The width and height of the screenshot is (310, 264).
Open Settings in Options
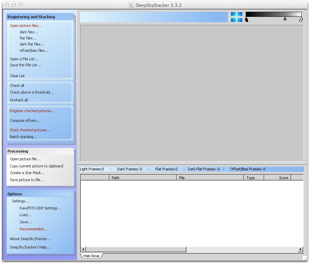click(20, 201)
